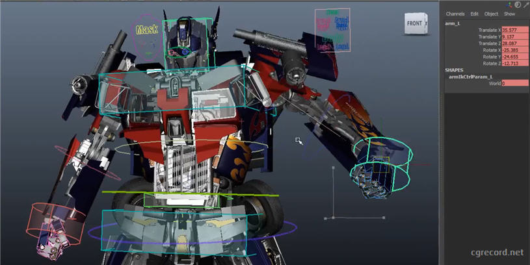Select the small blue face control
The image size is (530, 265).
pos(185,52)
